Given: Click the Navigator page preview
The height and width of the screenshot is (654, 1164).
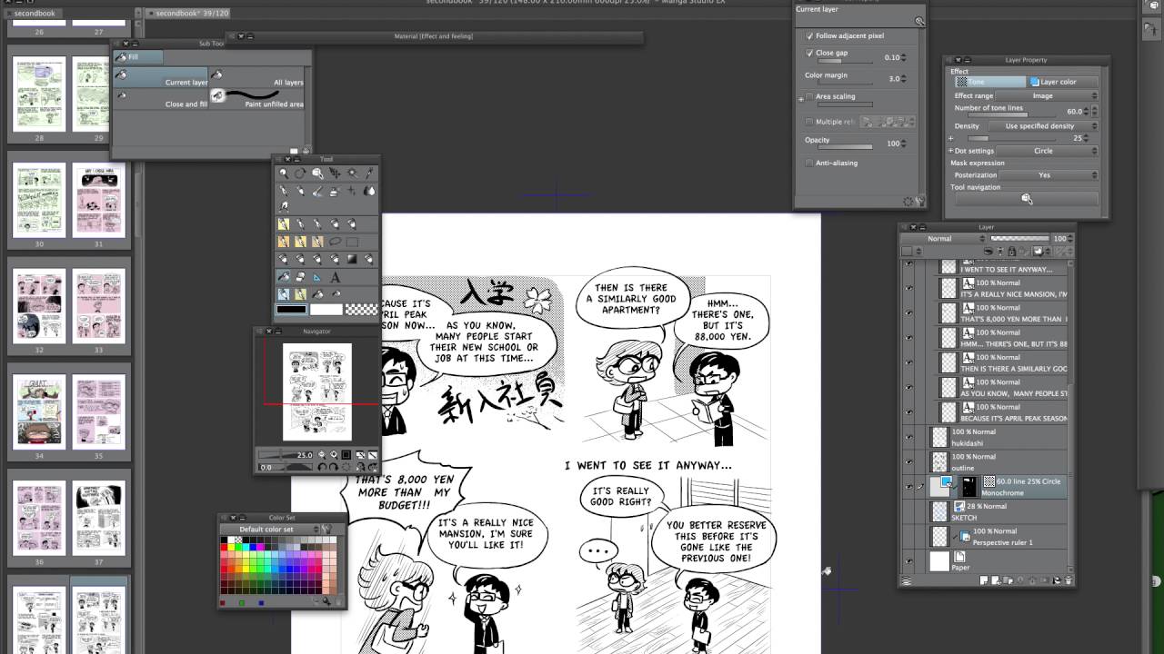Looking at the screenshot, I should pyautogui.click(x=317, y=391).
